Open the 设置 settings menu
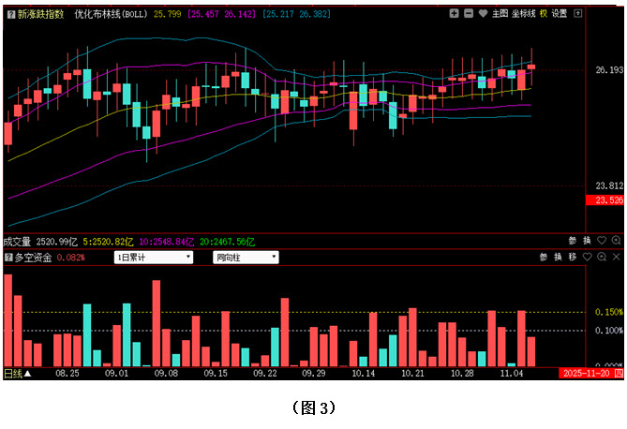 [x=560, y=14]
